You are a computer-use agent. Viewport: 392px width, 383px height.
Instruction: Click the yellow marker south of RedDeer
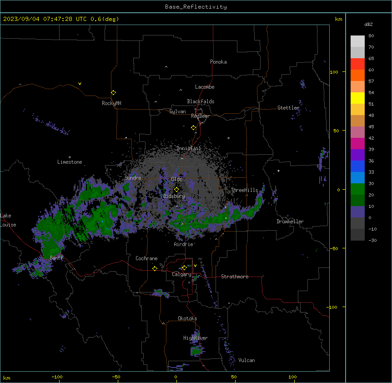193,128
